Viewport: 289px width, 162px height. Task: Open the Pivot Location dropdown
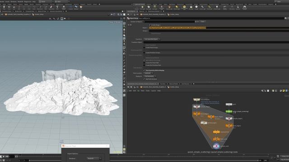[x=149, y=73]
